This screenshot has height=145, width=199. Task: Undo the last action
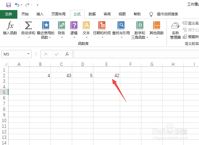tap(17, 5)
